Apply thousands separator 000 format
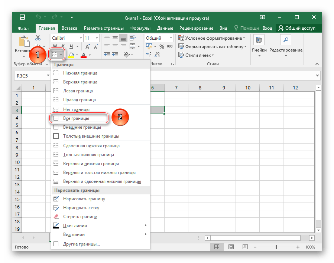 click(x=170, y=46)
